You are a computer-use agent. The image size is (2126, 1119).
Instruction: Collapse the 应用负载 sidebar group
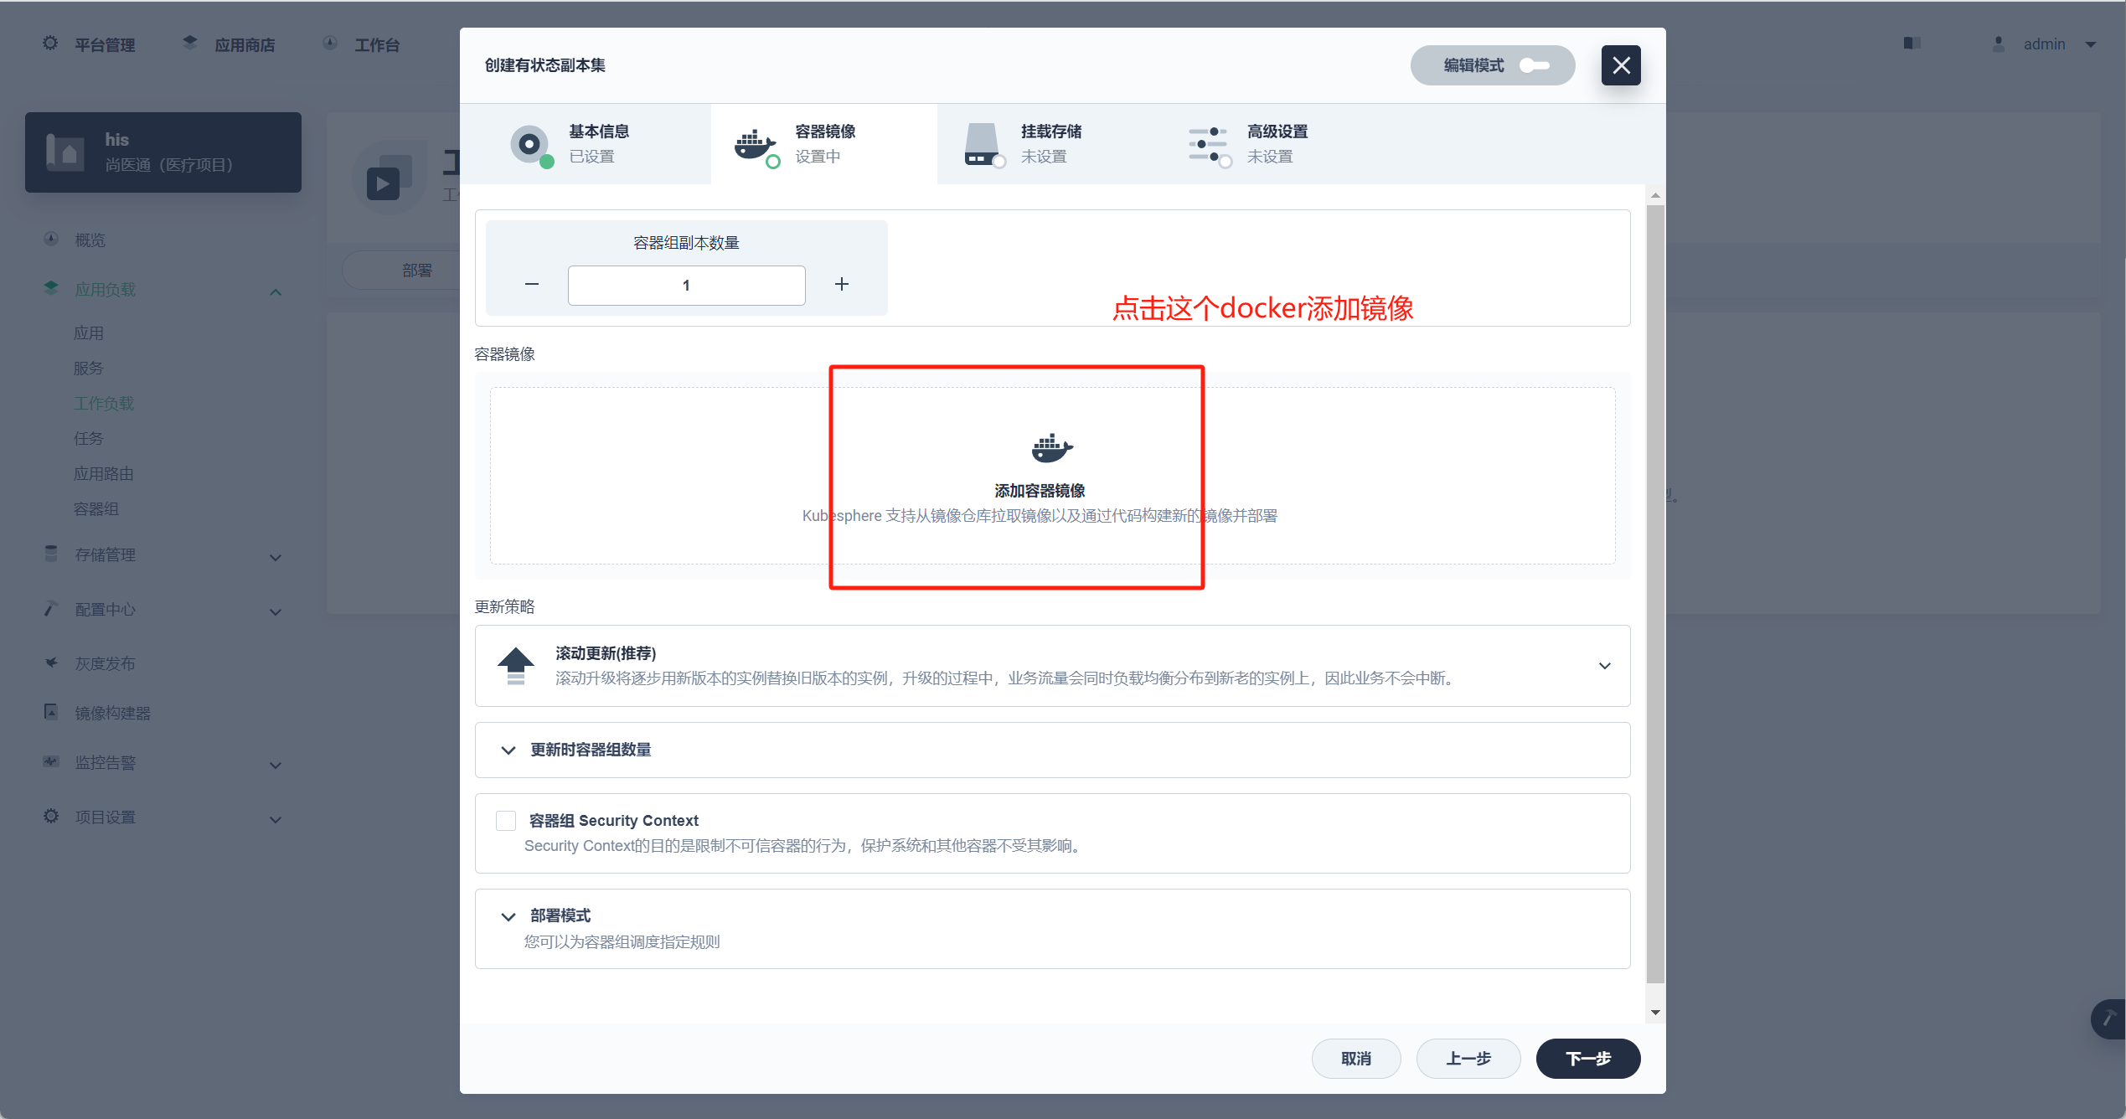[276, 292]
